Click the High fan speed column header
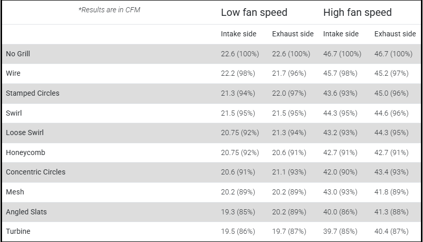This screenshot has width=423, height=242. pos(357,12)
